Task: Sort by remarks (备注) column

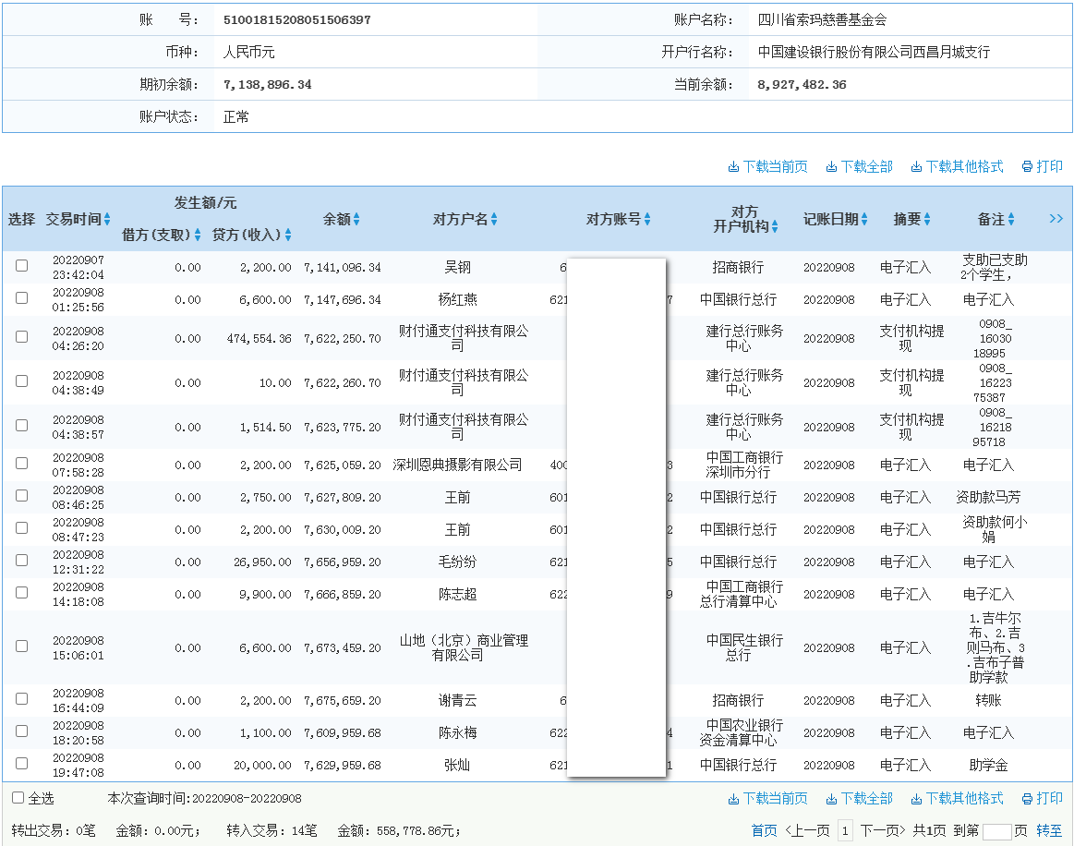Action: point(1011,219)
